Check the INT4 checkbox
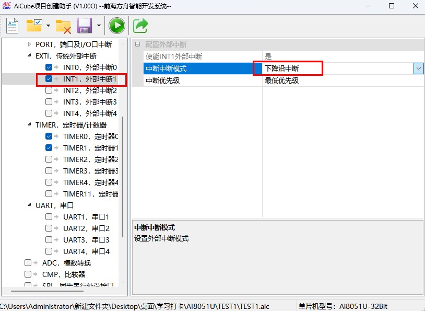The width and height of the screenshot is (425, 311). click(49, 113)
